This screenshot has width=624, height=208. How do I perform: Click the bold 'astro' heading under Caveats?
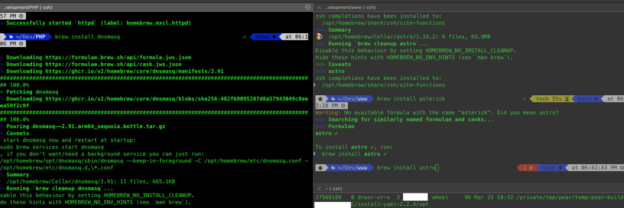click(x=336, y=71)
